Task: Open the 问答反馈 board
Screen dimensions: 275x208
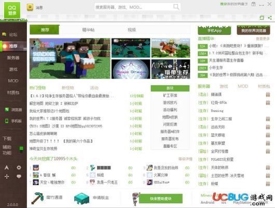Action: pyautogui.click(x=170, y=124)
